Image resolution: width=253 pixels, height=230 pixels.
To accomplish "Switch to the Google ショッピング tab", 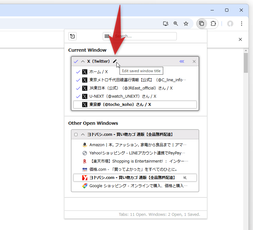I will click(x=139, y=186).
